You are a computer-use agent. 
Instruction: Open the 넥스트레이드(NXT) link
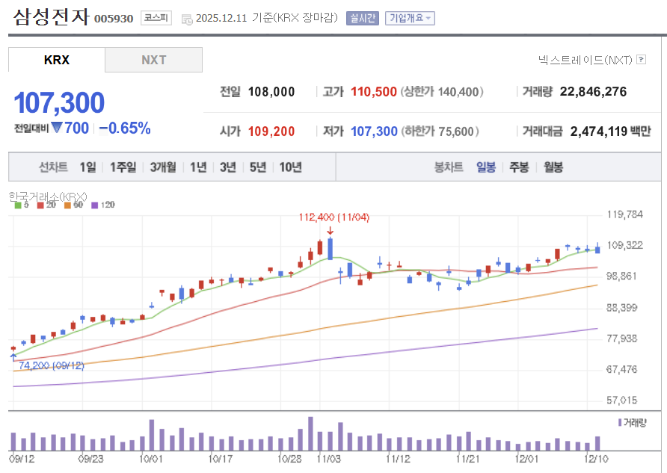pyautogui.click(x=585, y=60)
